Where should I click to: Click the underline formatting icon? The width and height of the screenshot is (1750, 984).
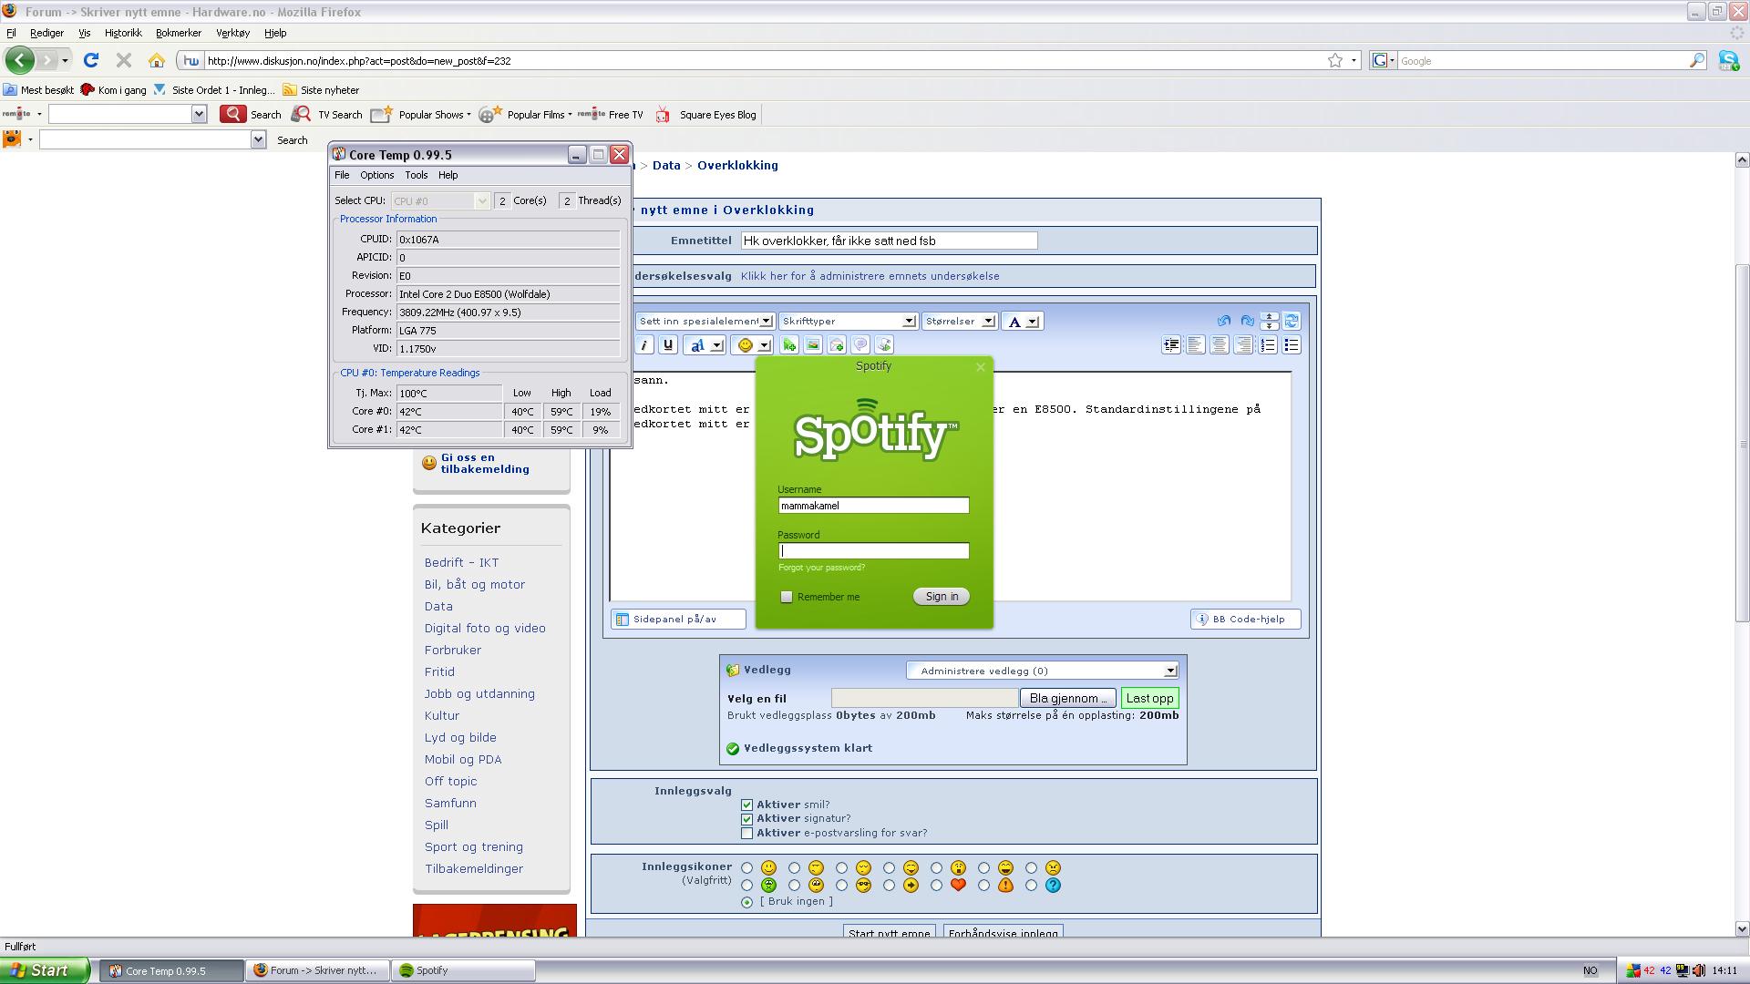click(668, 345)
